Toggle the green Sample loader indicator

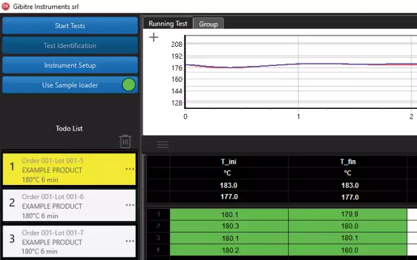(x=128, y=85)
